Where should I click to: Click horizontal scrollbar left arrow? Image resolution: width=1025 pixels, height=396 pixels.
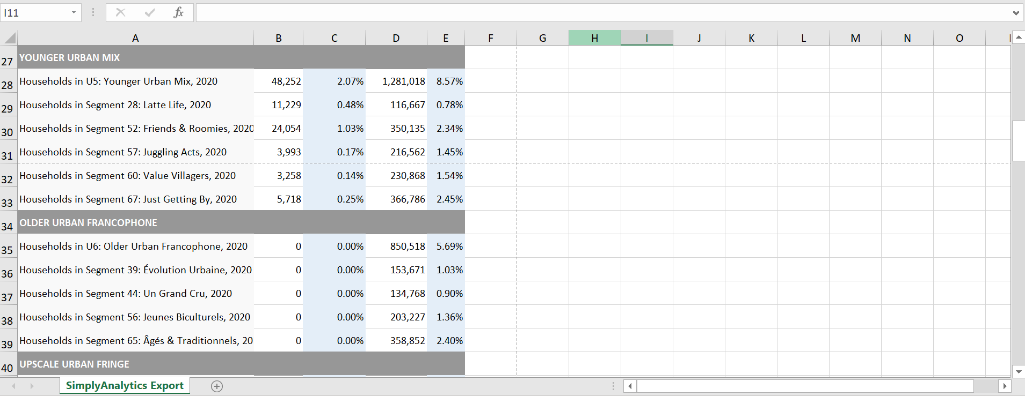tap(630, 386)
